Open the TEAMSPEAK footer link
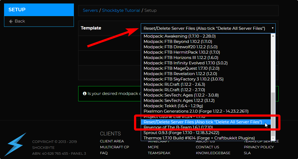The height and width of the screenshot is (159, 298). coord(159,153)
